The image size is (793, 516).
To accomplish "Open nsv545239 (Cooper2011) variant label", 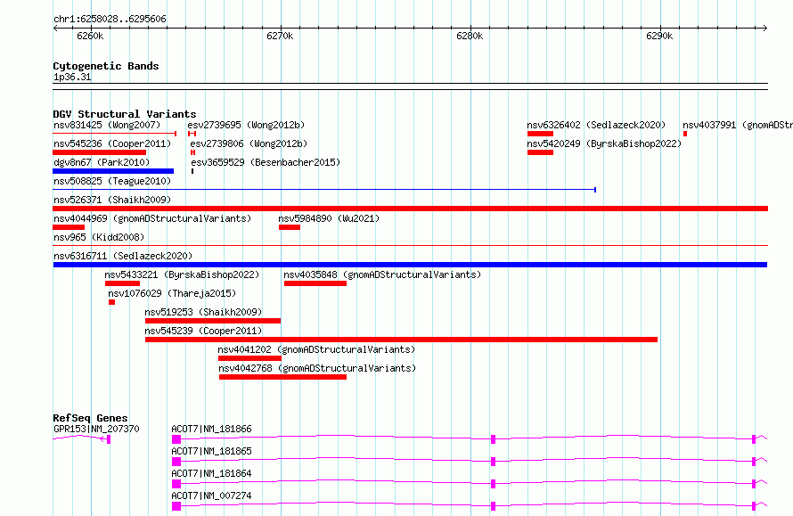I will point(203,331).
